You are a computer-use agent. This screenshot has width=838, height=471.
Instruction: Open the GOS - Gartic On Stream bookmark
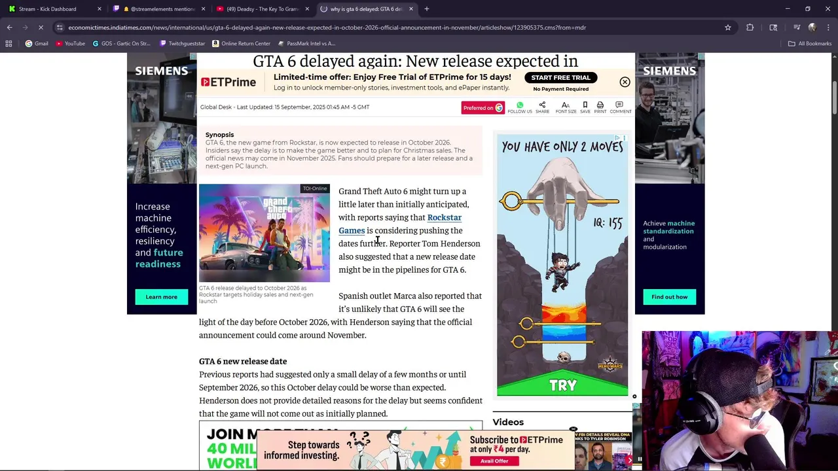click(121, 44)
